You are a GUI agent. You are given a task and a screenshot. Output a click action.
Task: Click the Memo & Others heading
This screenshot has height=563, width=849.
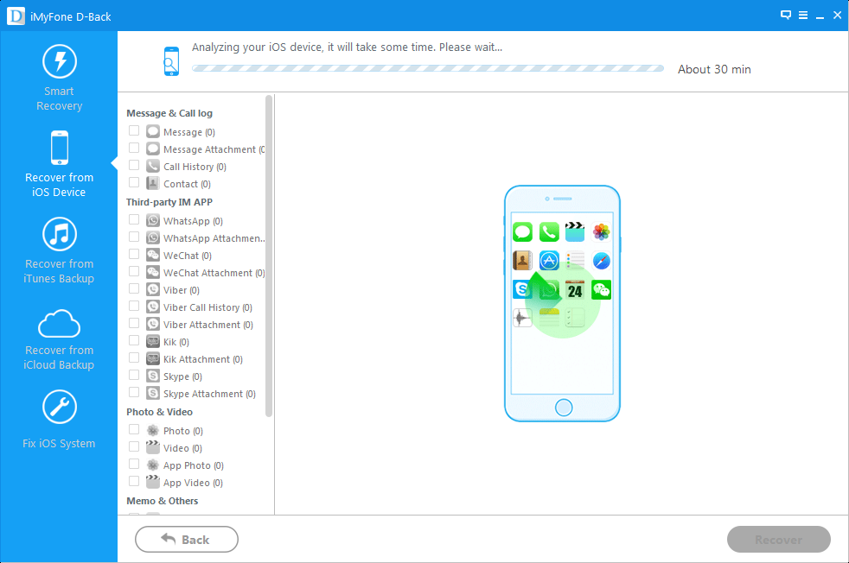(162, 501)
